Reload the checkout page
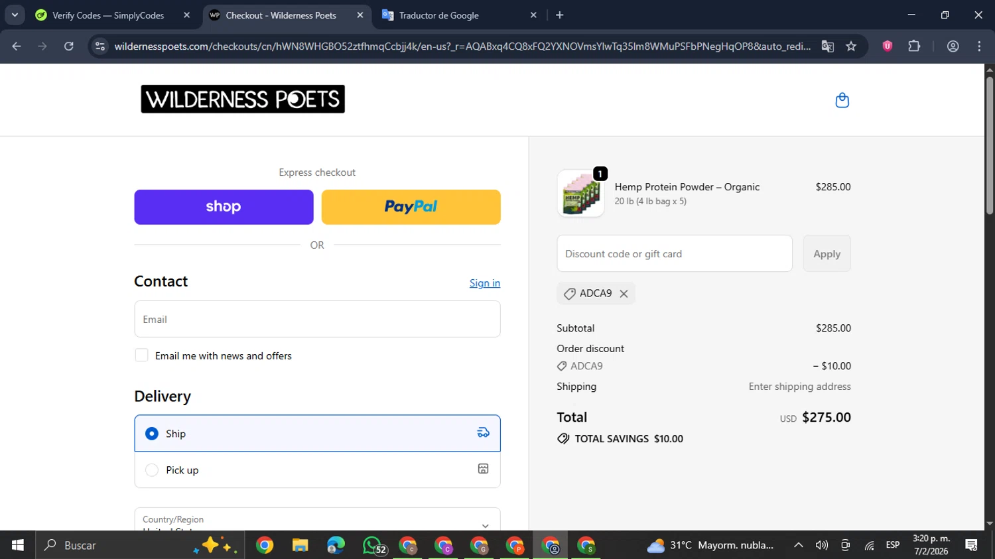The image size is (995, 559). click(x=69, y=46)
